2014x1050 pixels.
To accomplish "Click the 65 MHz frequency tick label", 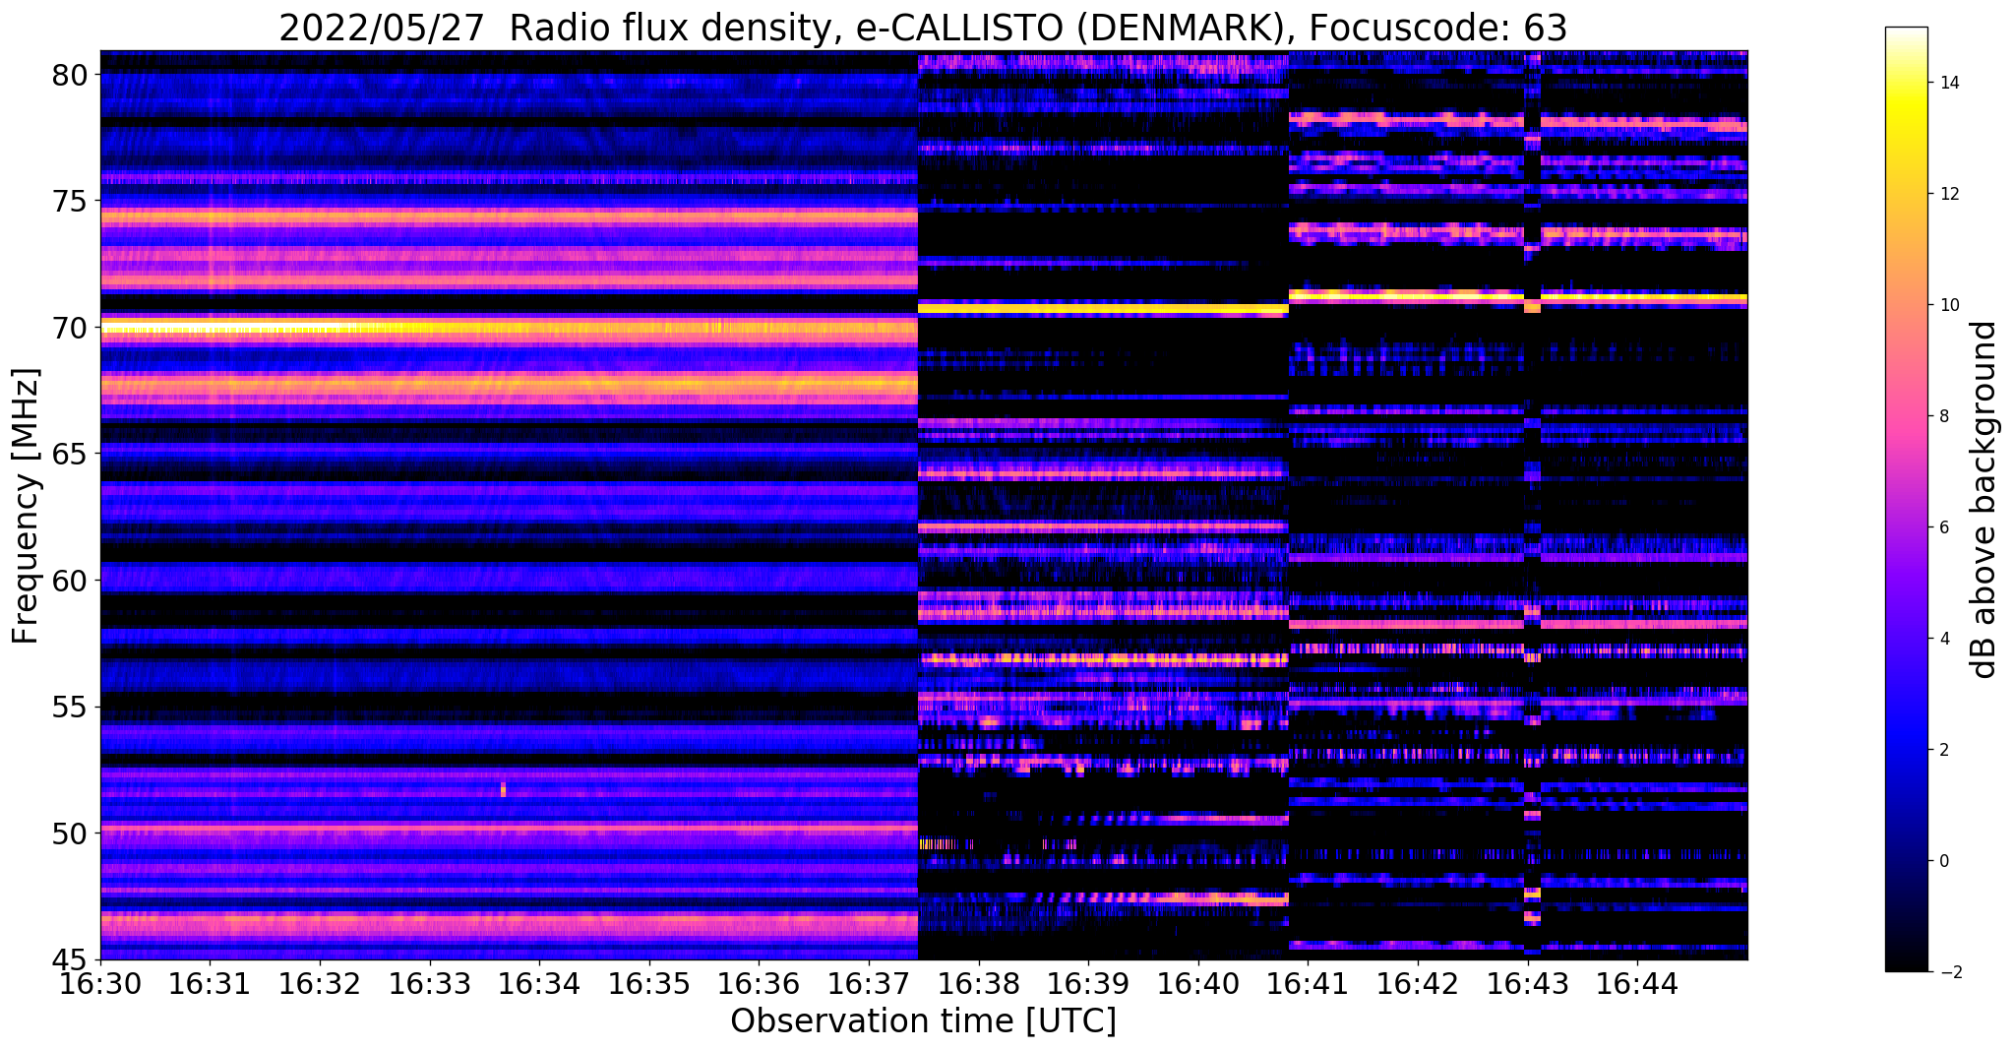I will [x=71, y=454].
